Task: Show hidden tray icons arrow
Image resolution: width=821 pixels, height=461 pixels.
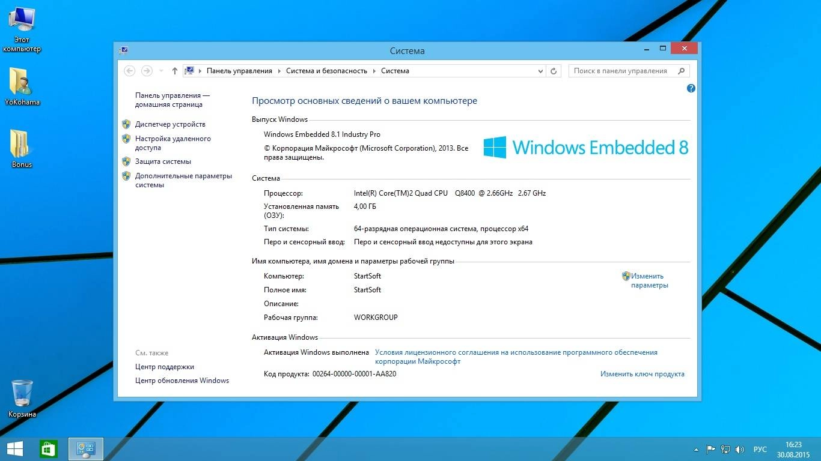Action: click(696, 449)
